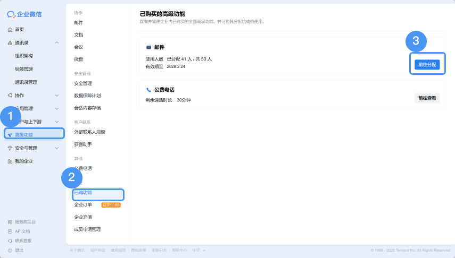Screen dimensions: 455x258
Task: Click the 退出 power icon
Action: pyautogui.click(x=10, y=251)
